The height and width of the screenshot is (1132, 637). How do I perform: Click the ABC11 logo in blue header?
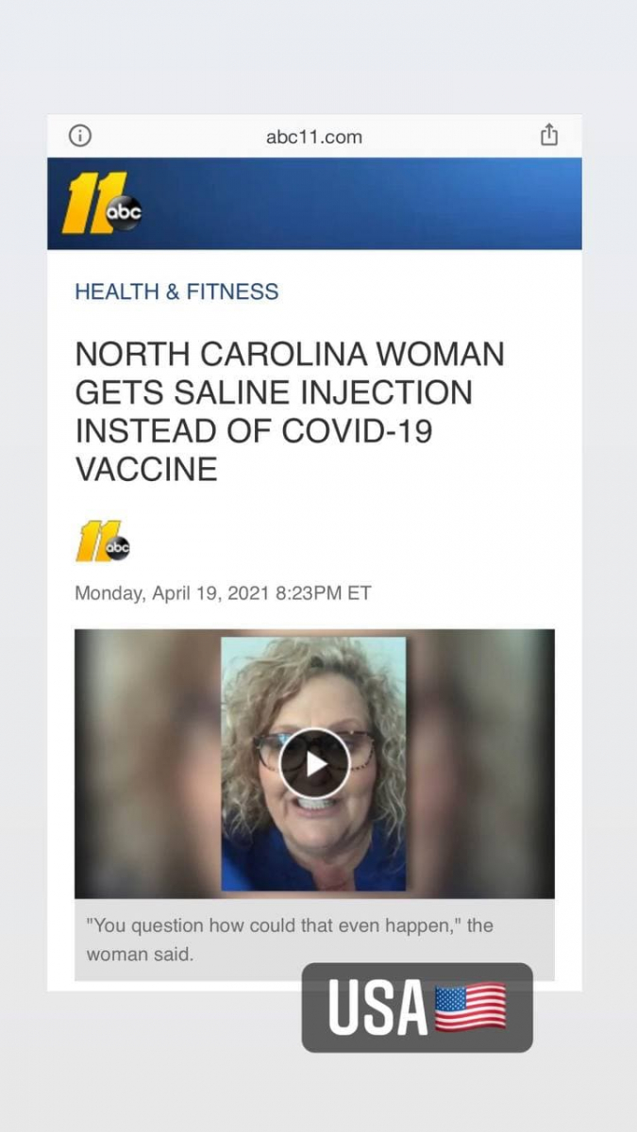102,204
